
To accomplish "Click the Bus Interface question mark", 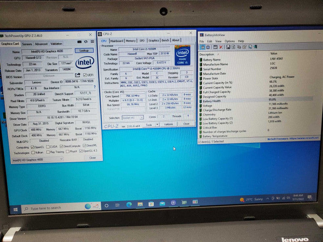I will click(x=95, y=87).
